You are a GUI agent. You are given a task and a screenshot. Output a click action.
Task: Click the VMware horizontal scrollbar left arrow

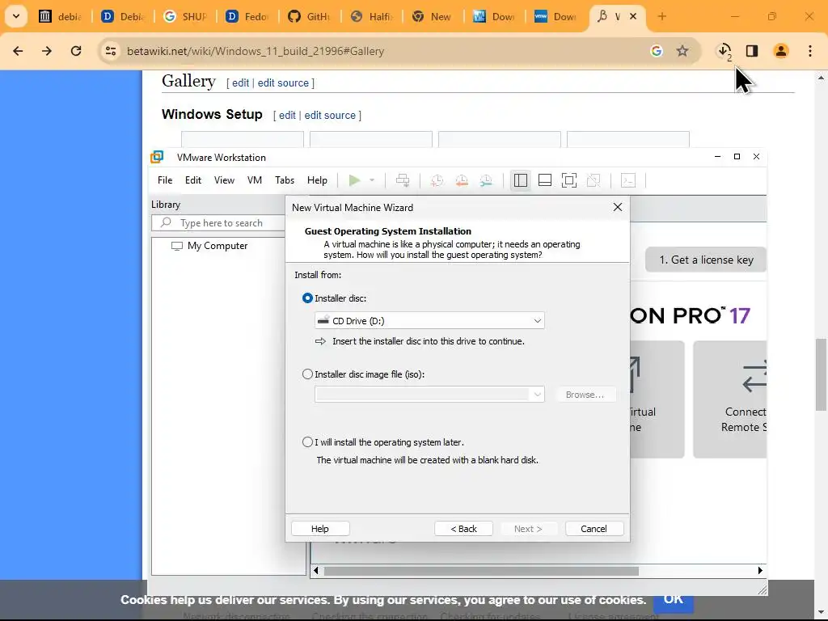(316, 570)
